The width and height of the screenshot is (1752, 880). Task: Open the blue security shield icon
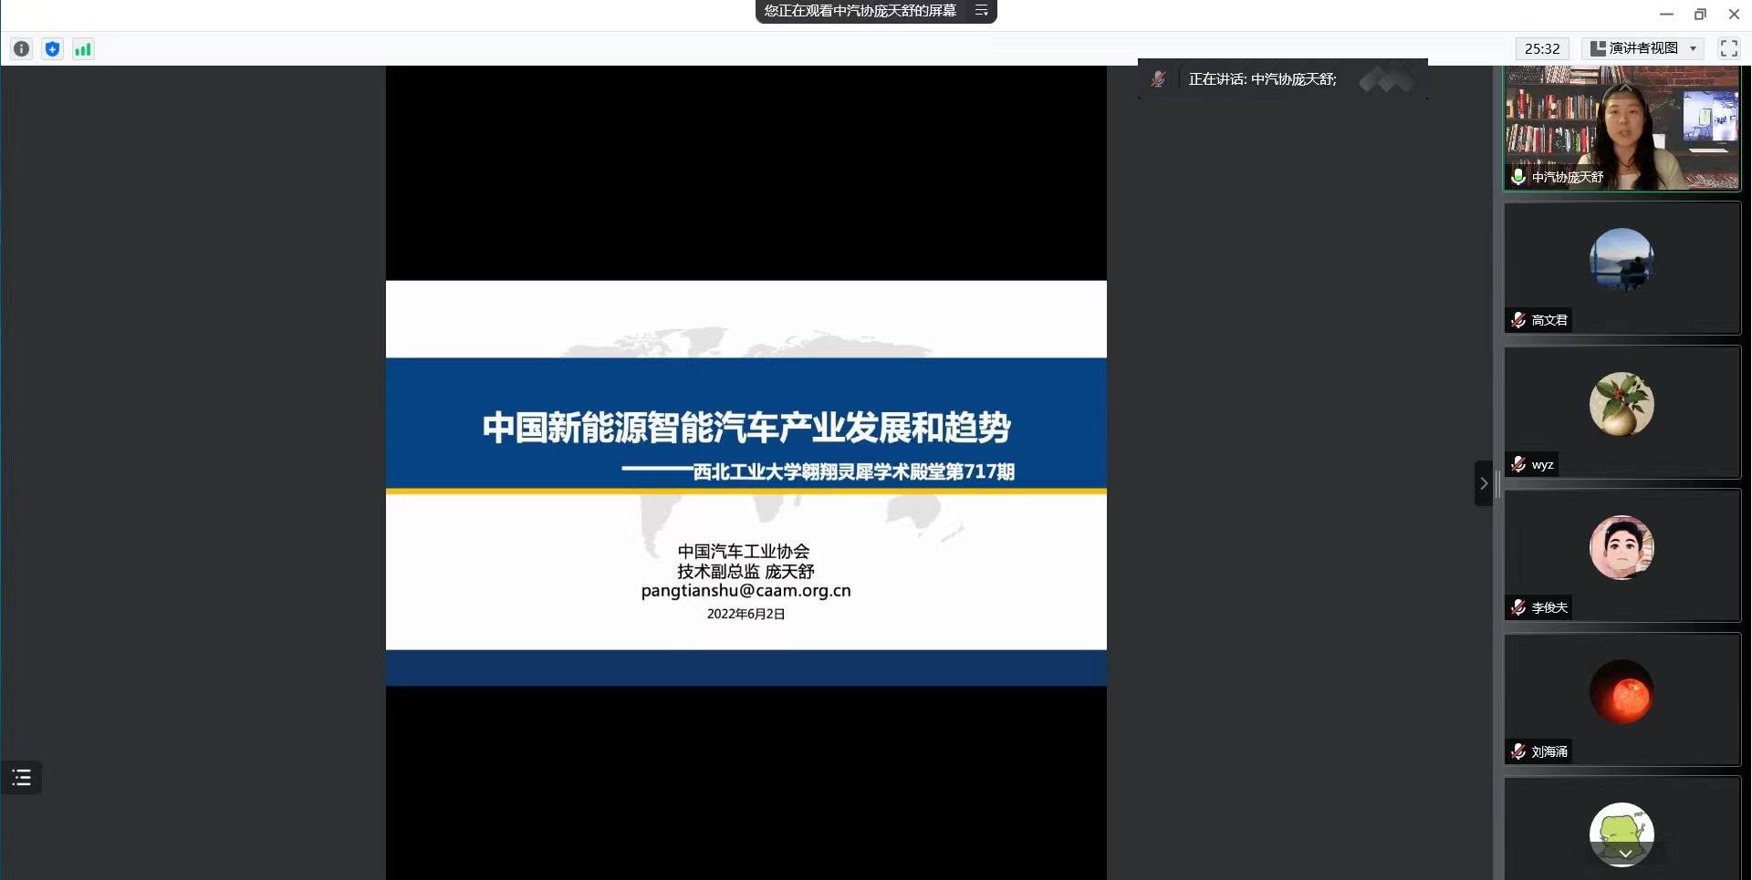pyautogui.click(x=52, y=49)
